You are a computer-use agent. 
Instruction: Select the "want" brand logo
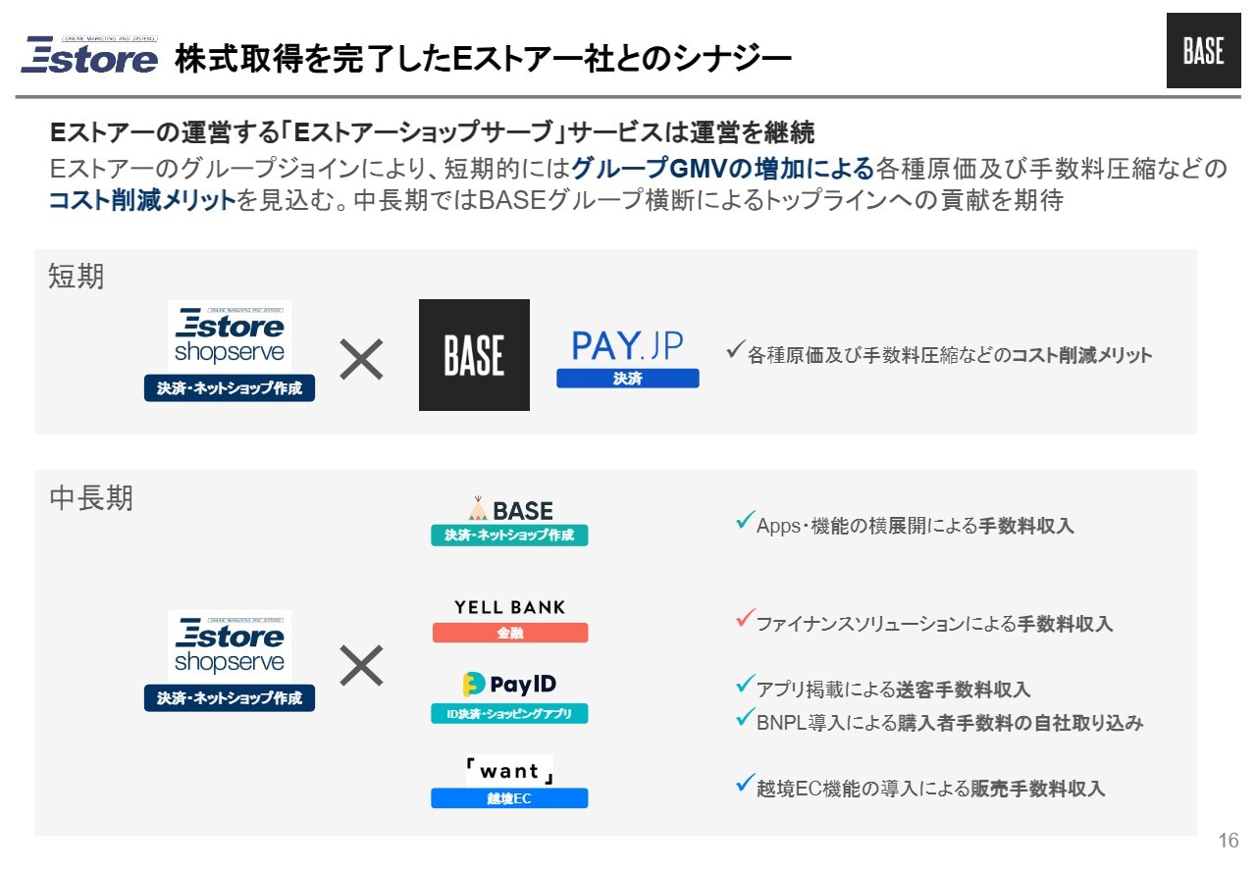509,771
